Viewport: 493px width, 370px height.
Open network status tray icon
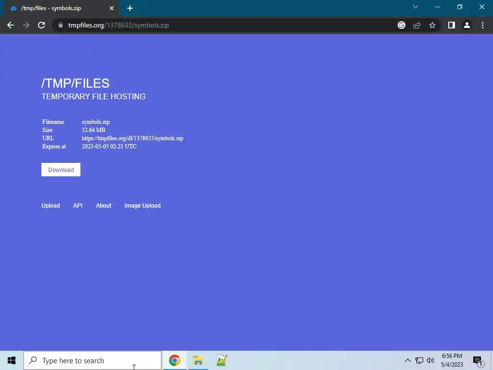(419, 360)
